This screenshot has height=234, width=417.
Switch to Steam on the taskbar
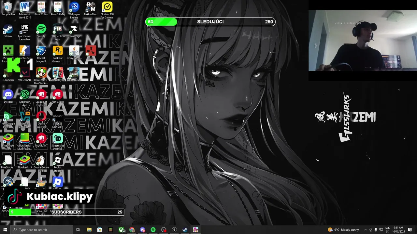point(185,230)
